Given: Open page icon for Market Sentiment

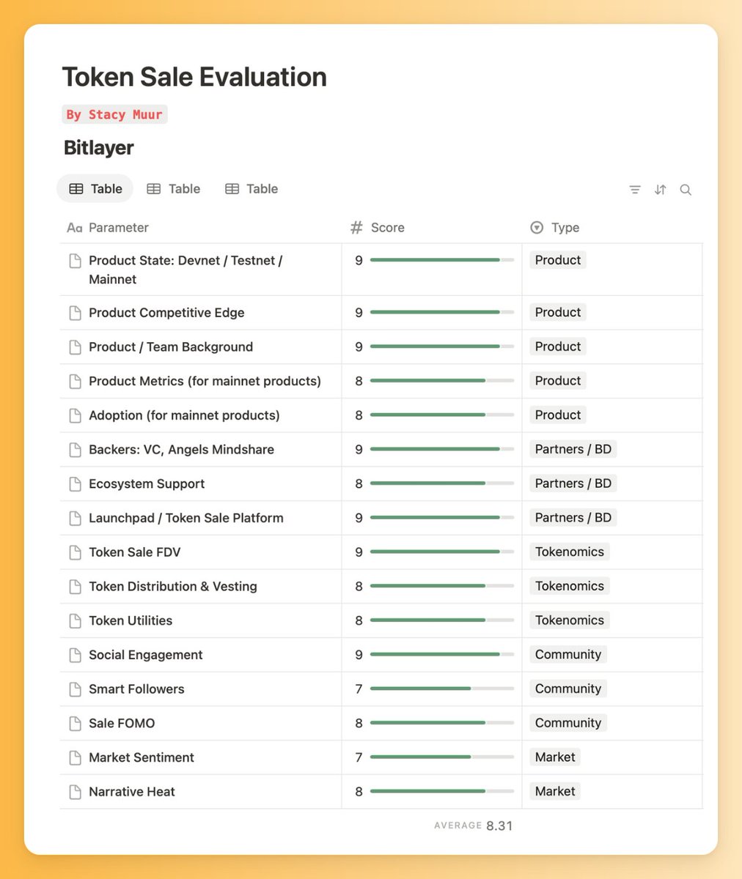Looking at the screenshot, I should [75, 757].
